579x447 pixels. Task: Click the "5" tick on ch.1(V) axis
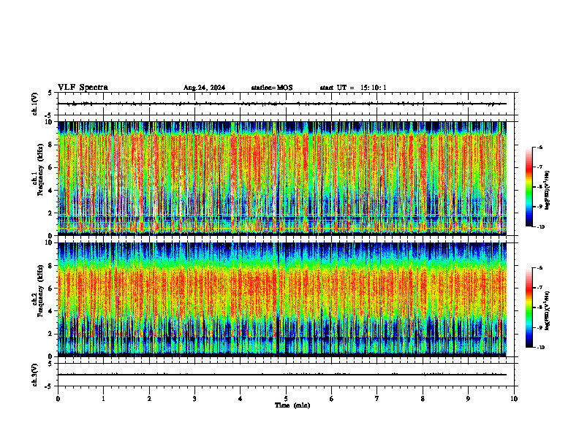tap(50, 93)
